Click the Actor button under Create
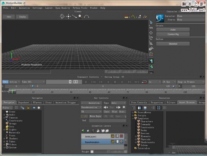The height and width of the screenshot is (156, 207). (173, 30)
